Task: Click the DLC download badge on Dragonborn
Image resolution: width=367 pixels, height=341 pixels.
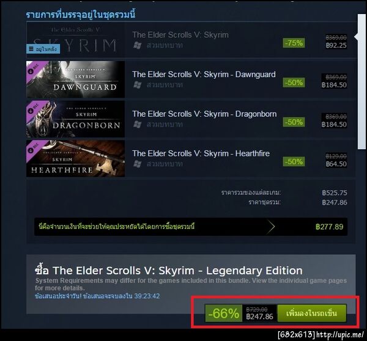Action: 31,111
